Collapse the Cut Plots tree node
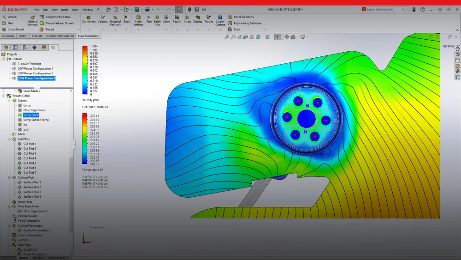Screen dimensions: 461x260 [9, 139]
